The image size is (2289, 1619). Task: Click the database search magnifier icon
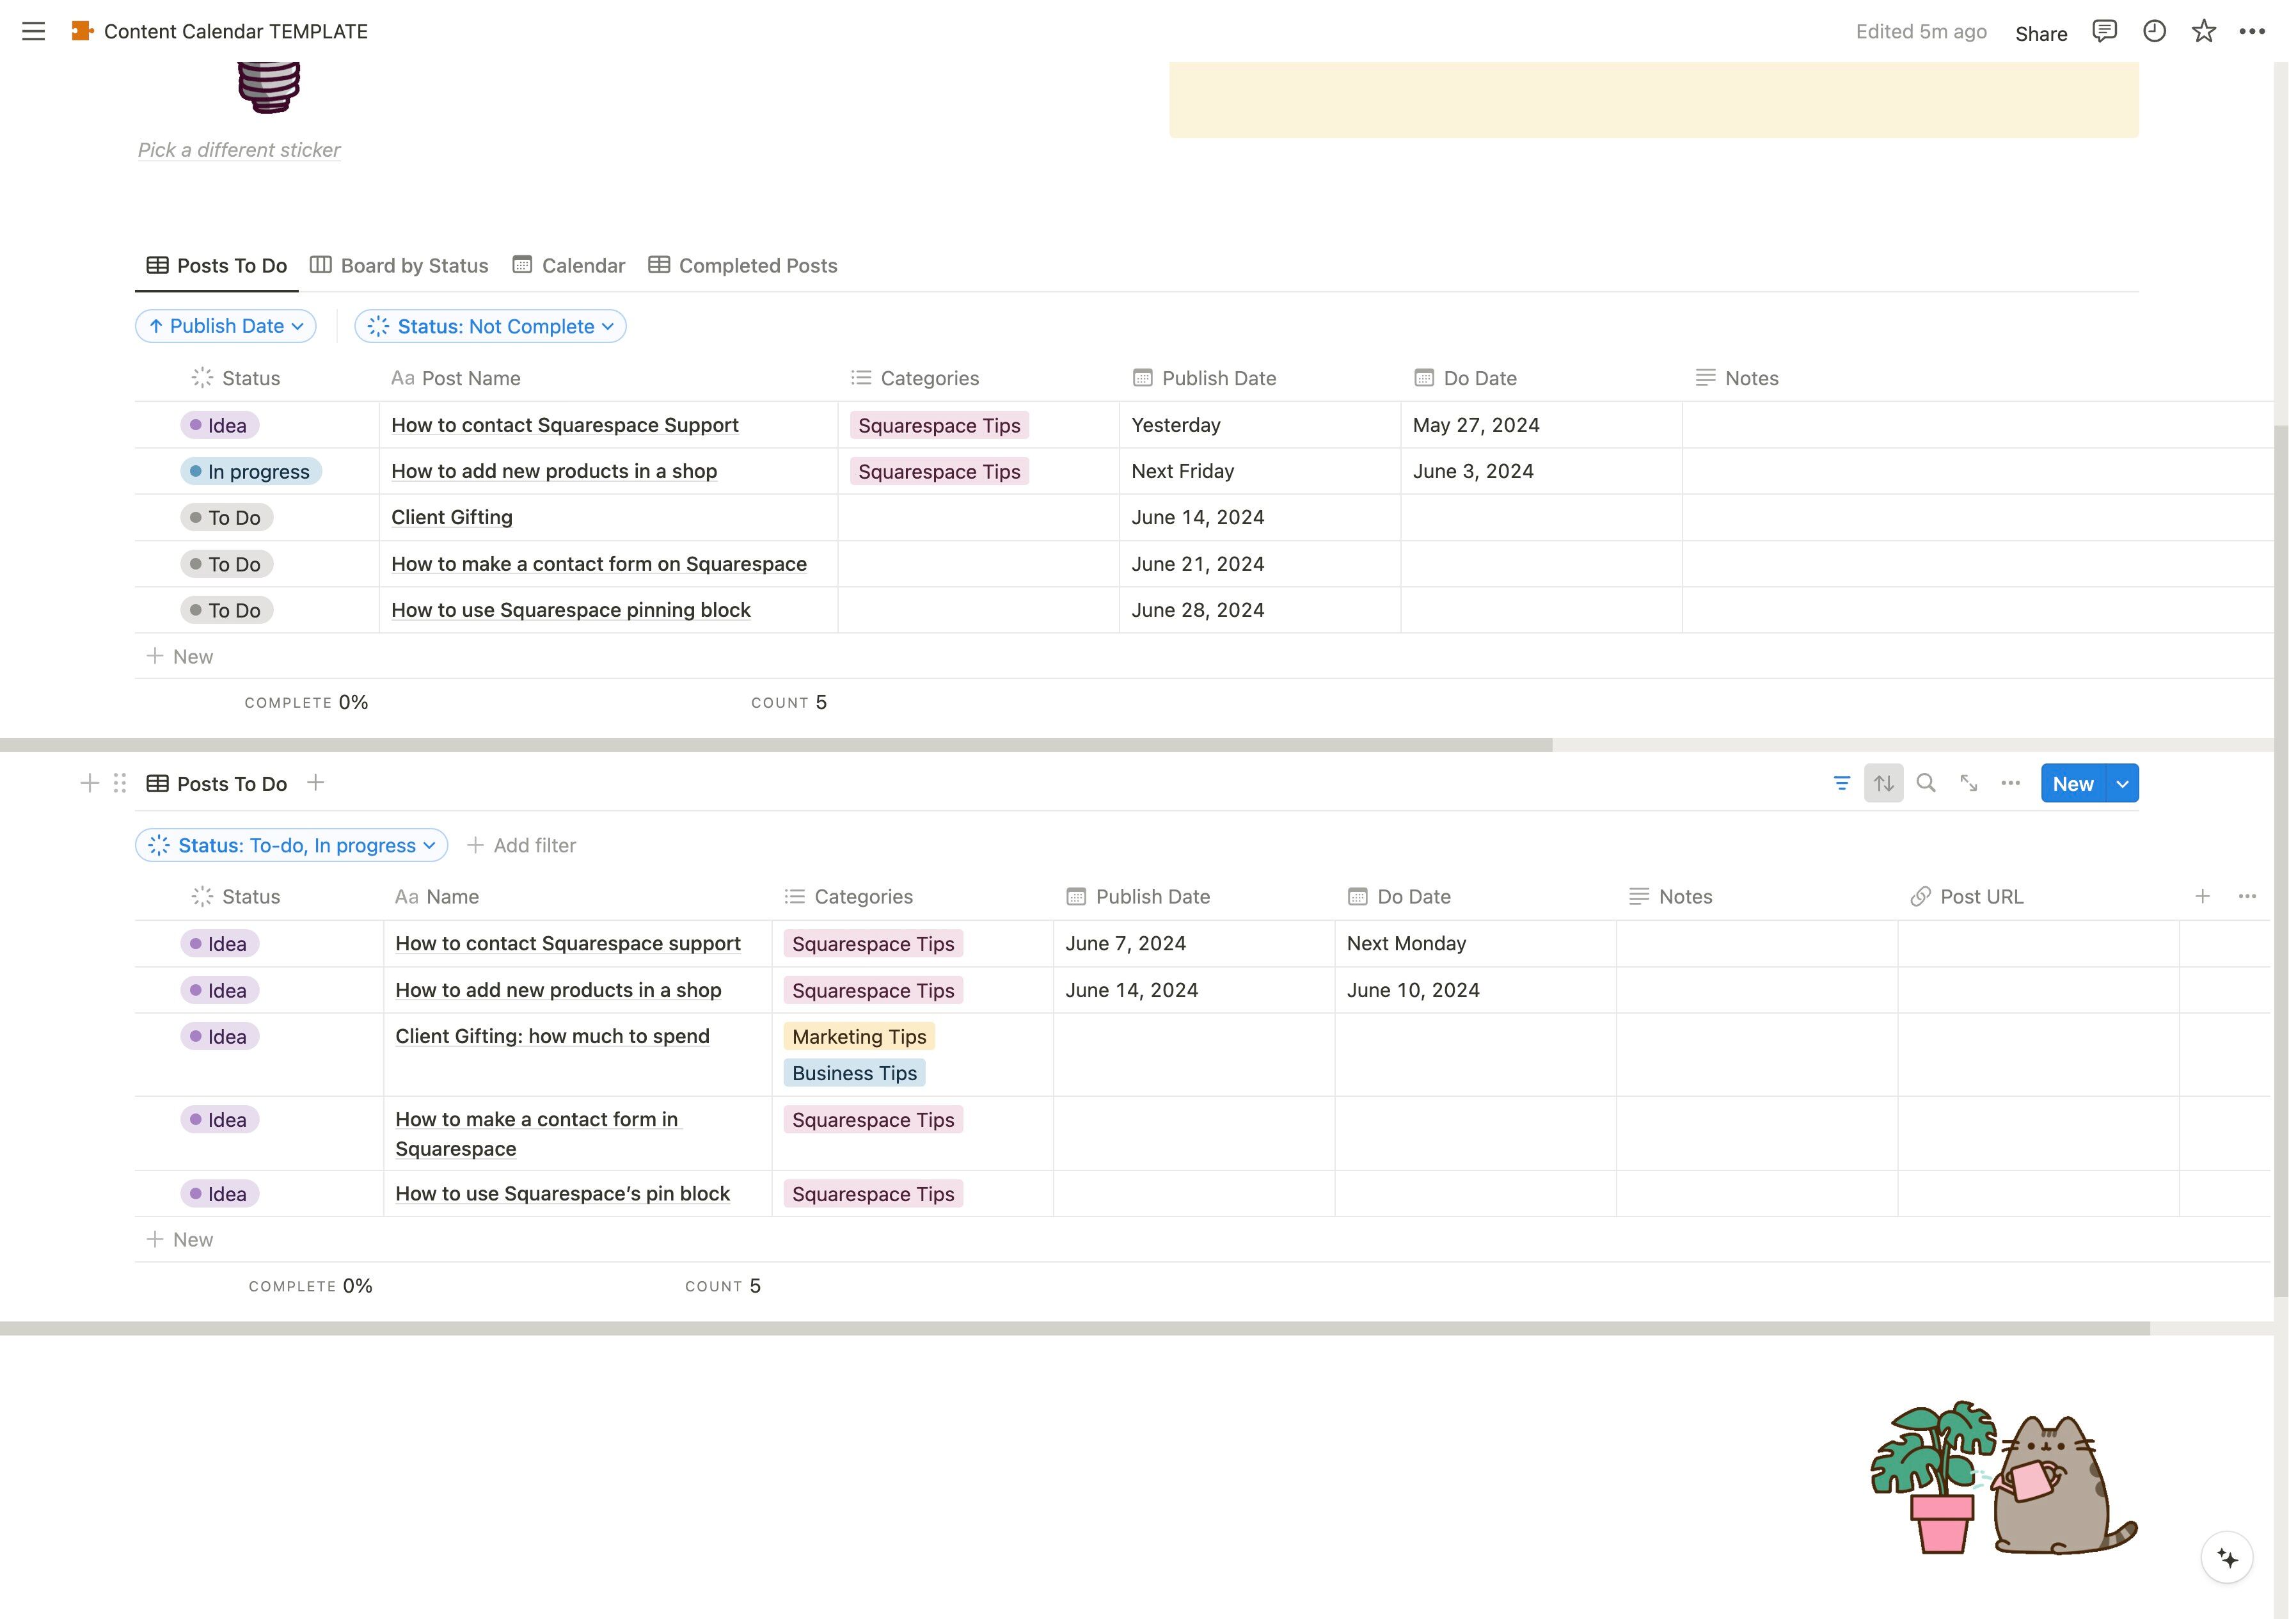pyautogui.click(x=1926, y=783)
